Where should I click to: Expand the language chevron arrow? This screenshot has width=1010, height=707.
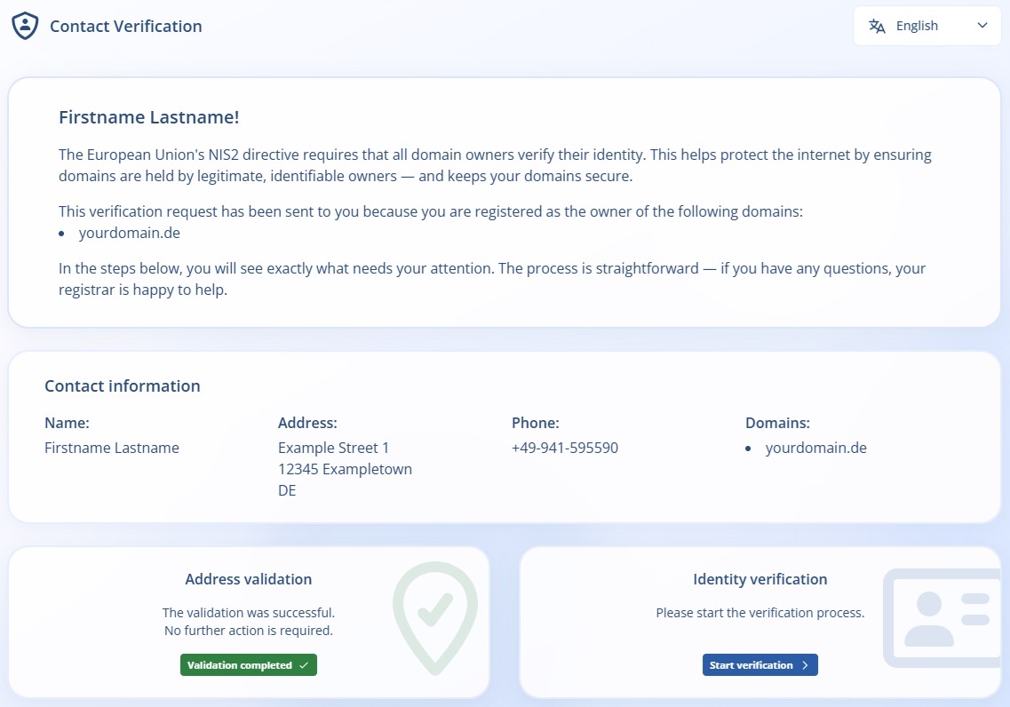[x=982, y=26]
